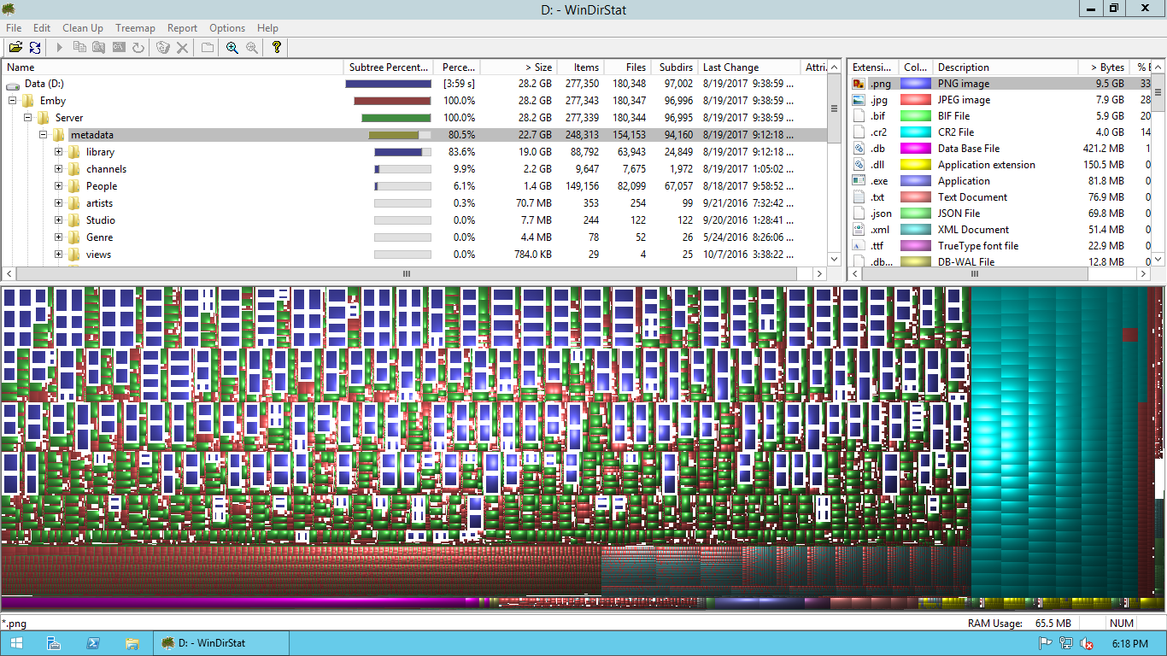Click the magenta .db color swatch
This screenshot has height=656, width=1167.
(x=916, y=149)
